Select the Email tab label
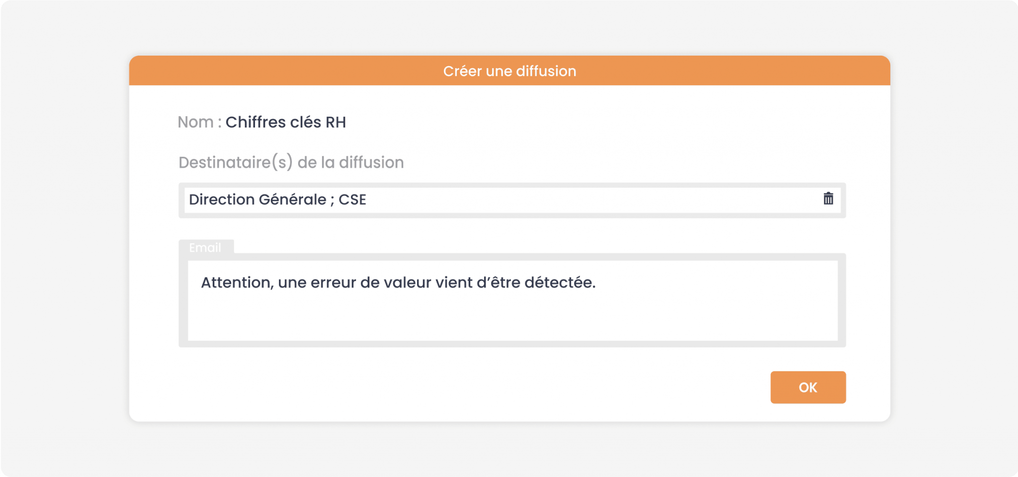Screen dimensions: 1018x477 [205, 247]
